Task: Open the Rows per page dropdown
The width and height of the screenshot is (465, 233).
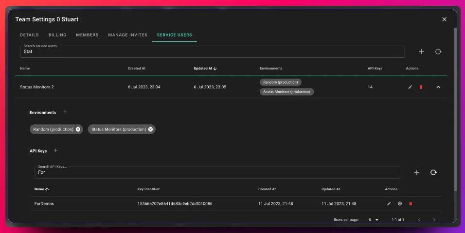Action: tap(373, 220)
